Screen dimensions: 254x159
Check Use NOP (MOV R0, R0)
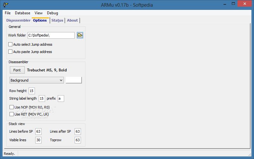tap(11, 107)
